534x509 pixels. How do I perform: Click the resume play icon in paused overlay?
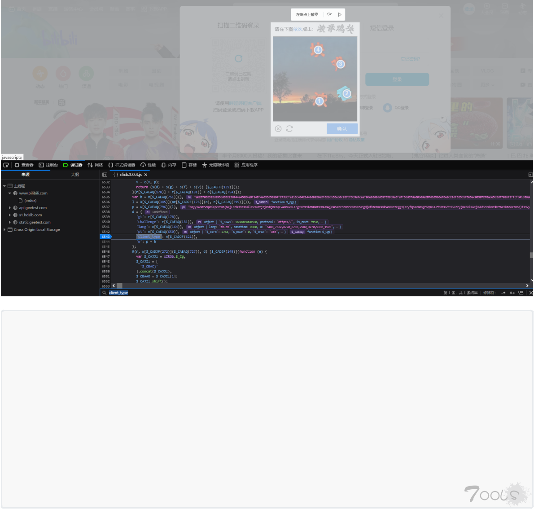[340, 15]
